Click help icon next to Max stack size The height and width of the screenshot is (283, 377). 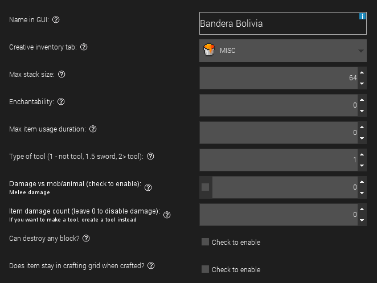click(x=62, y=75)
